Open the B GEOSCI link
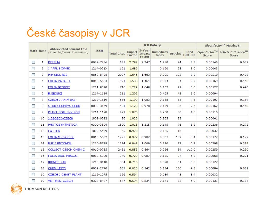Screen dimensions: 266x199 point(55,93)
